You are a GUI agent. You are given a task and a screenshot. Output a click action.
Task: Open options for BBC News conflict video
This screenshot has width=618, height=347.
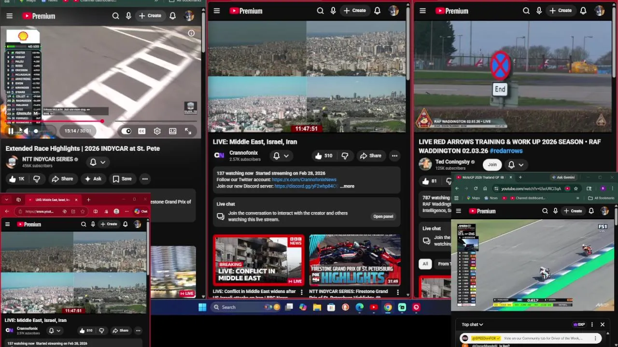(x=302, y=292)
